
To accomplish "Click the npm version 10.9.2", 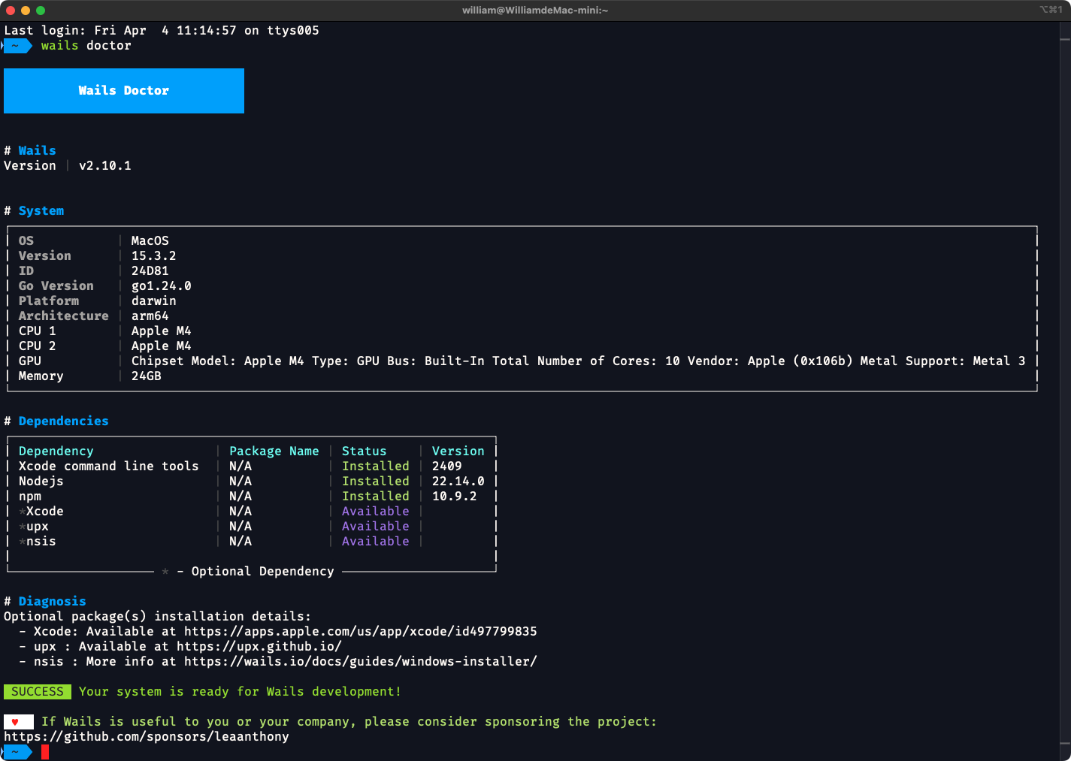I will point(455,497).
